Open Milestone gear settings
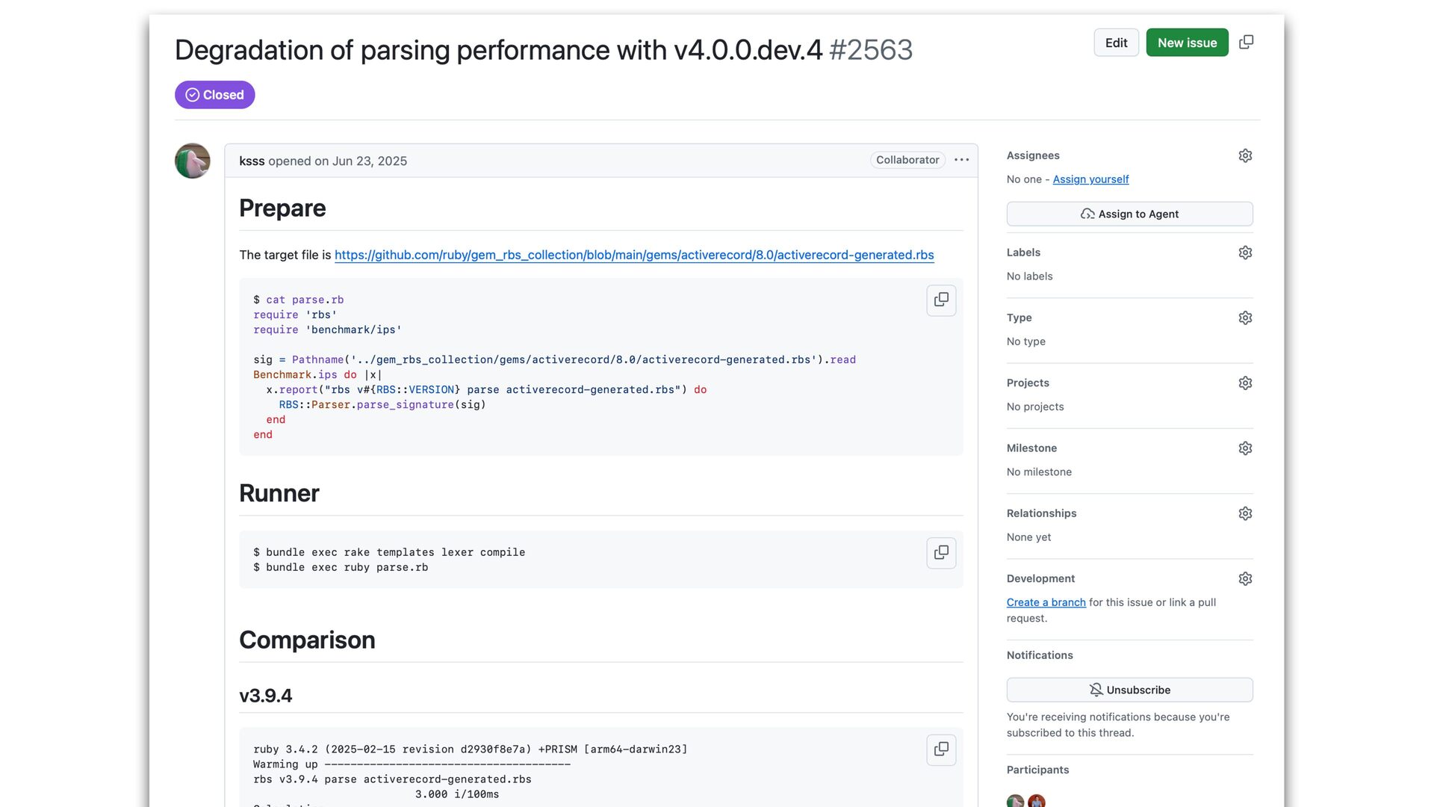The width and height of the screenshot is (1434, 807). tap(1245, 448)
